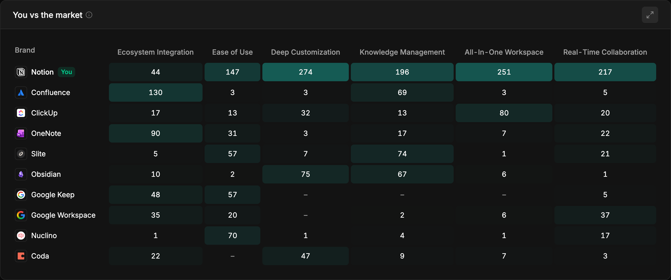Screen dimensions: 671x280
Task: Click the Google Keep logo icon
Action: pos(21,195)
